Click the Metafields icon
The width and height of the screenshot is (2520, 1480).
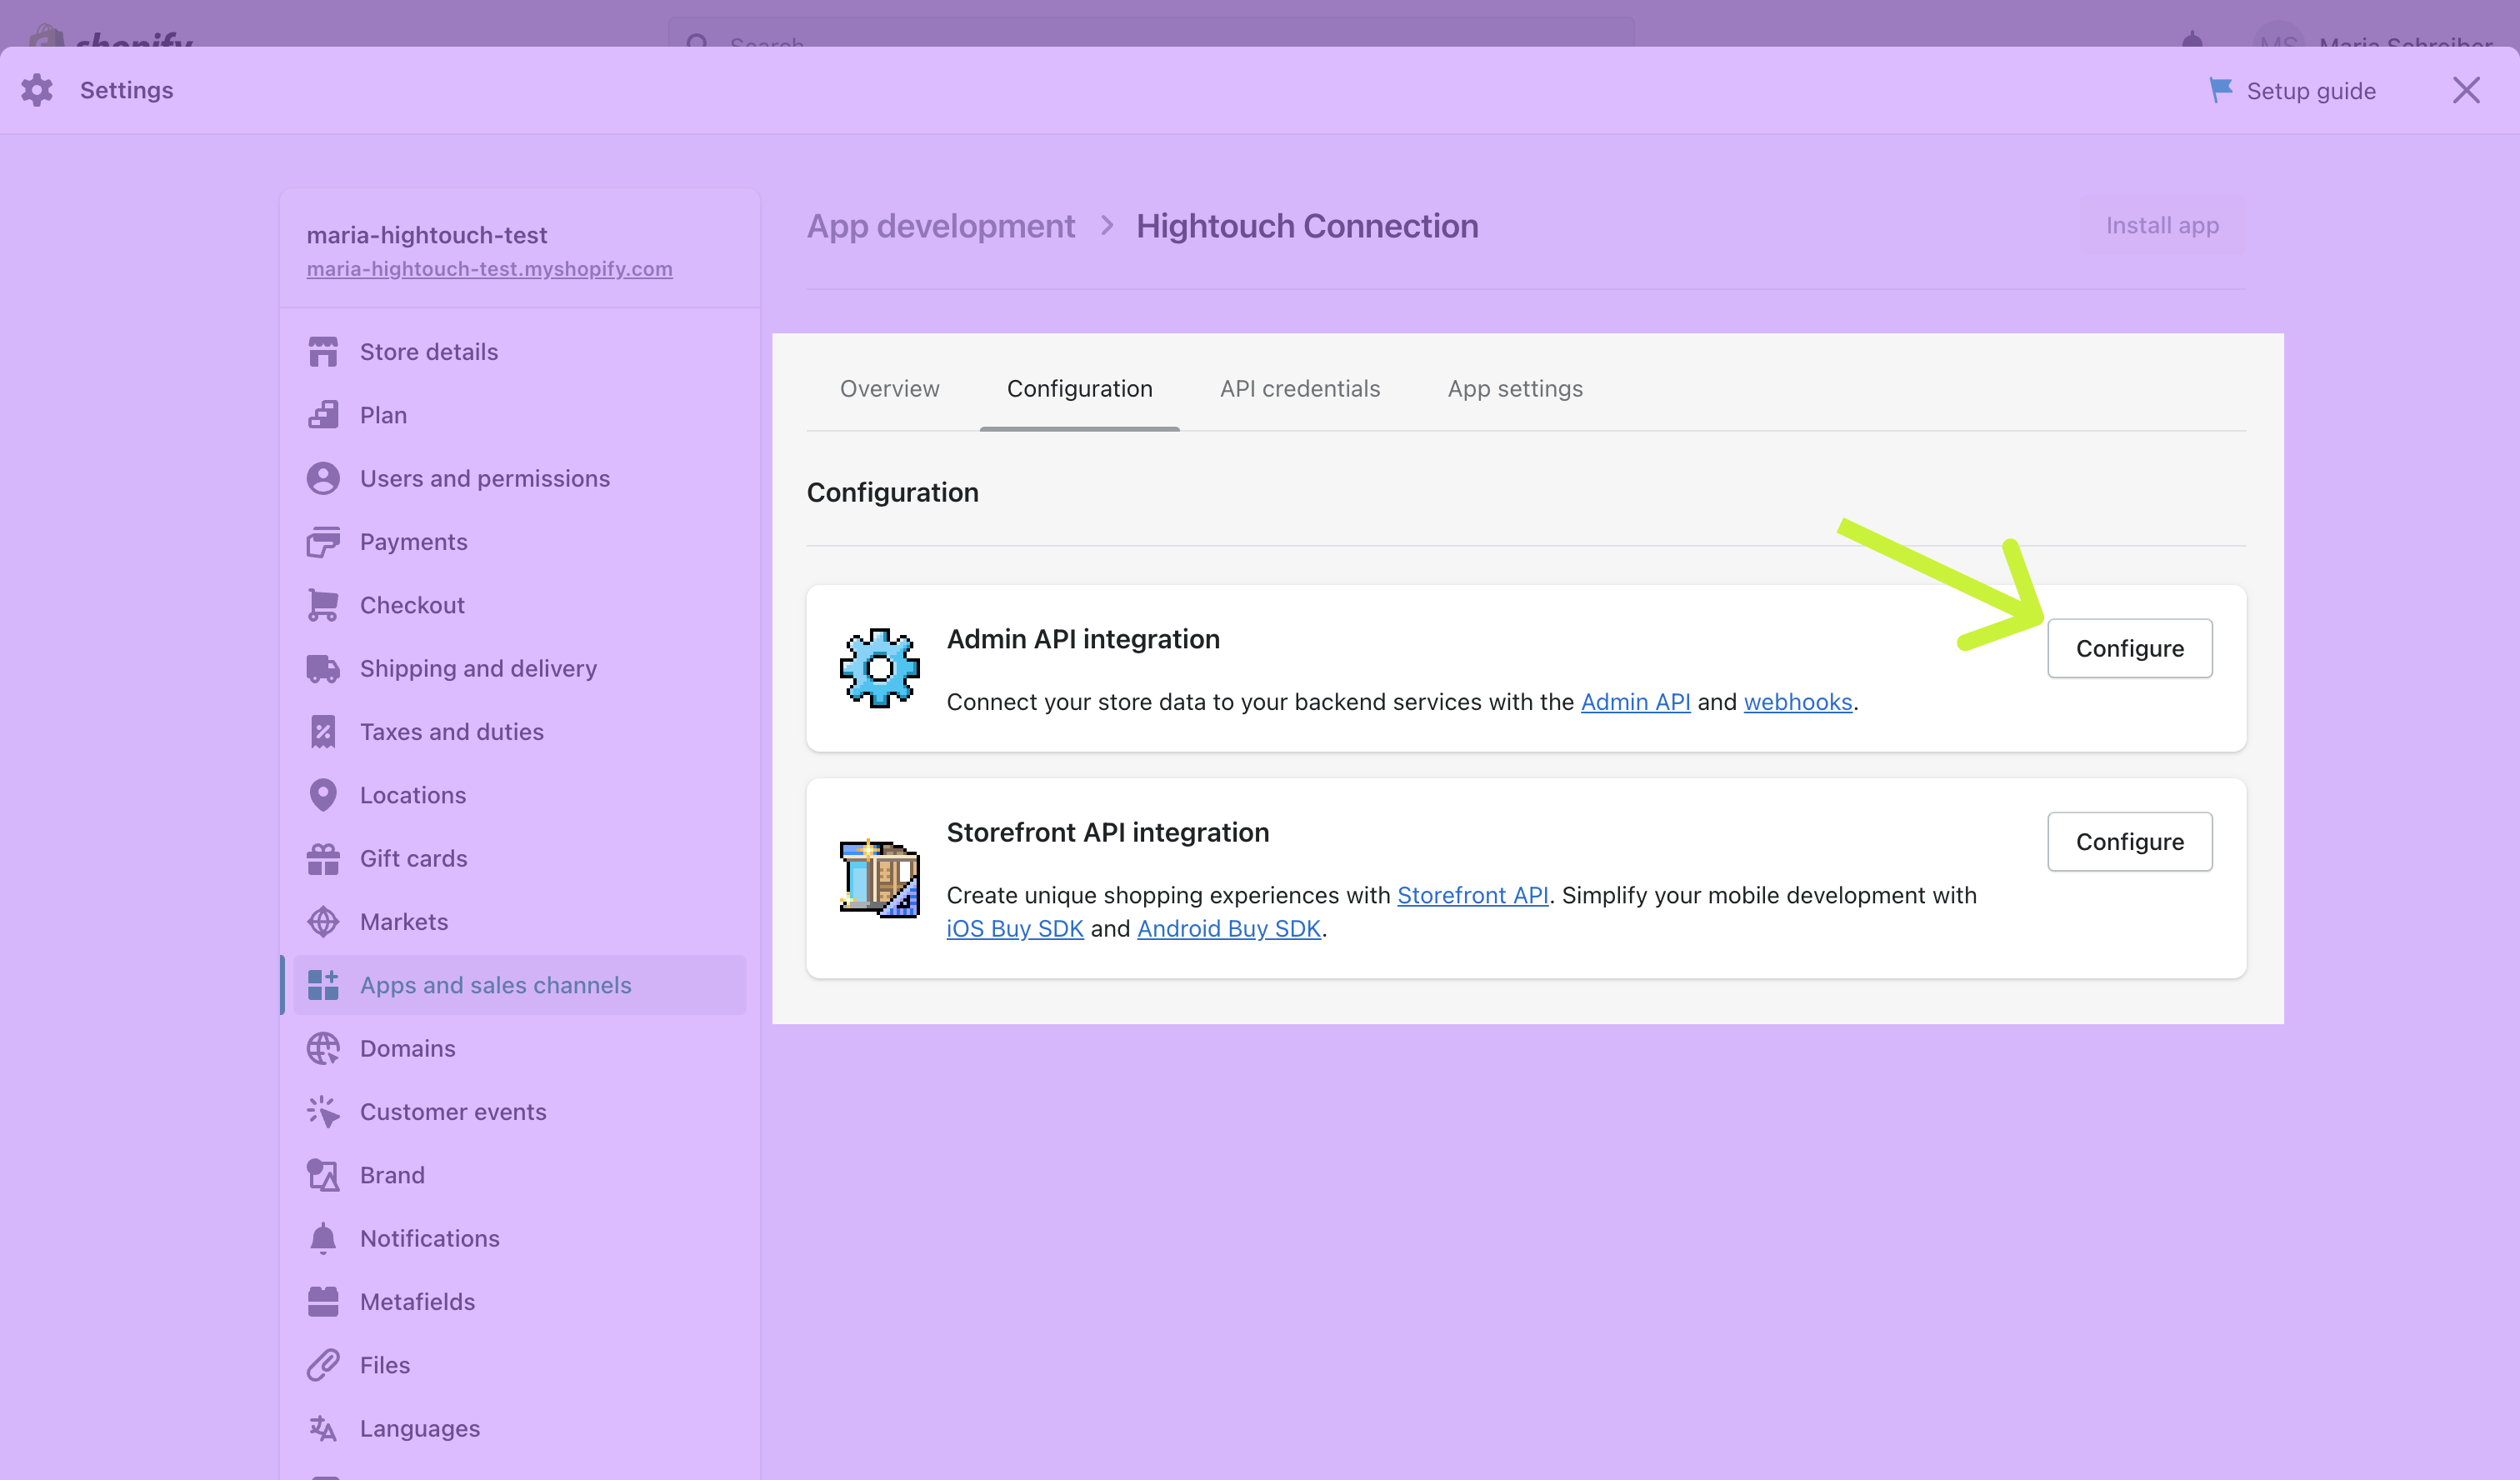(323, 1302)
